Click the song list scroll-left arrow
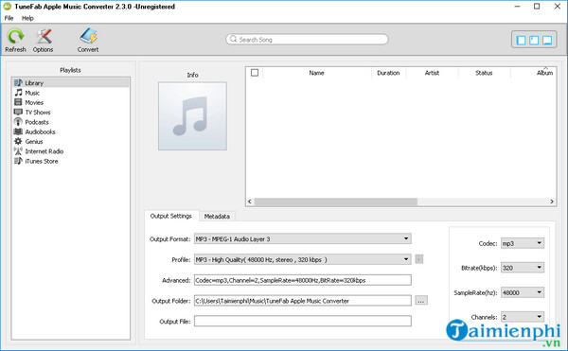Screen dimensions: 568x351 [x=250, y=202]
